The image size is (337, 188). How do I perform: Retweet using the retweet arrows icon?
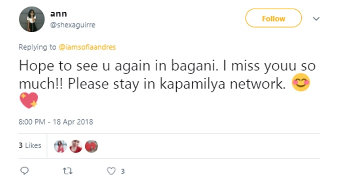point(67,171)
